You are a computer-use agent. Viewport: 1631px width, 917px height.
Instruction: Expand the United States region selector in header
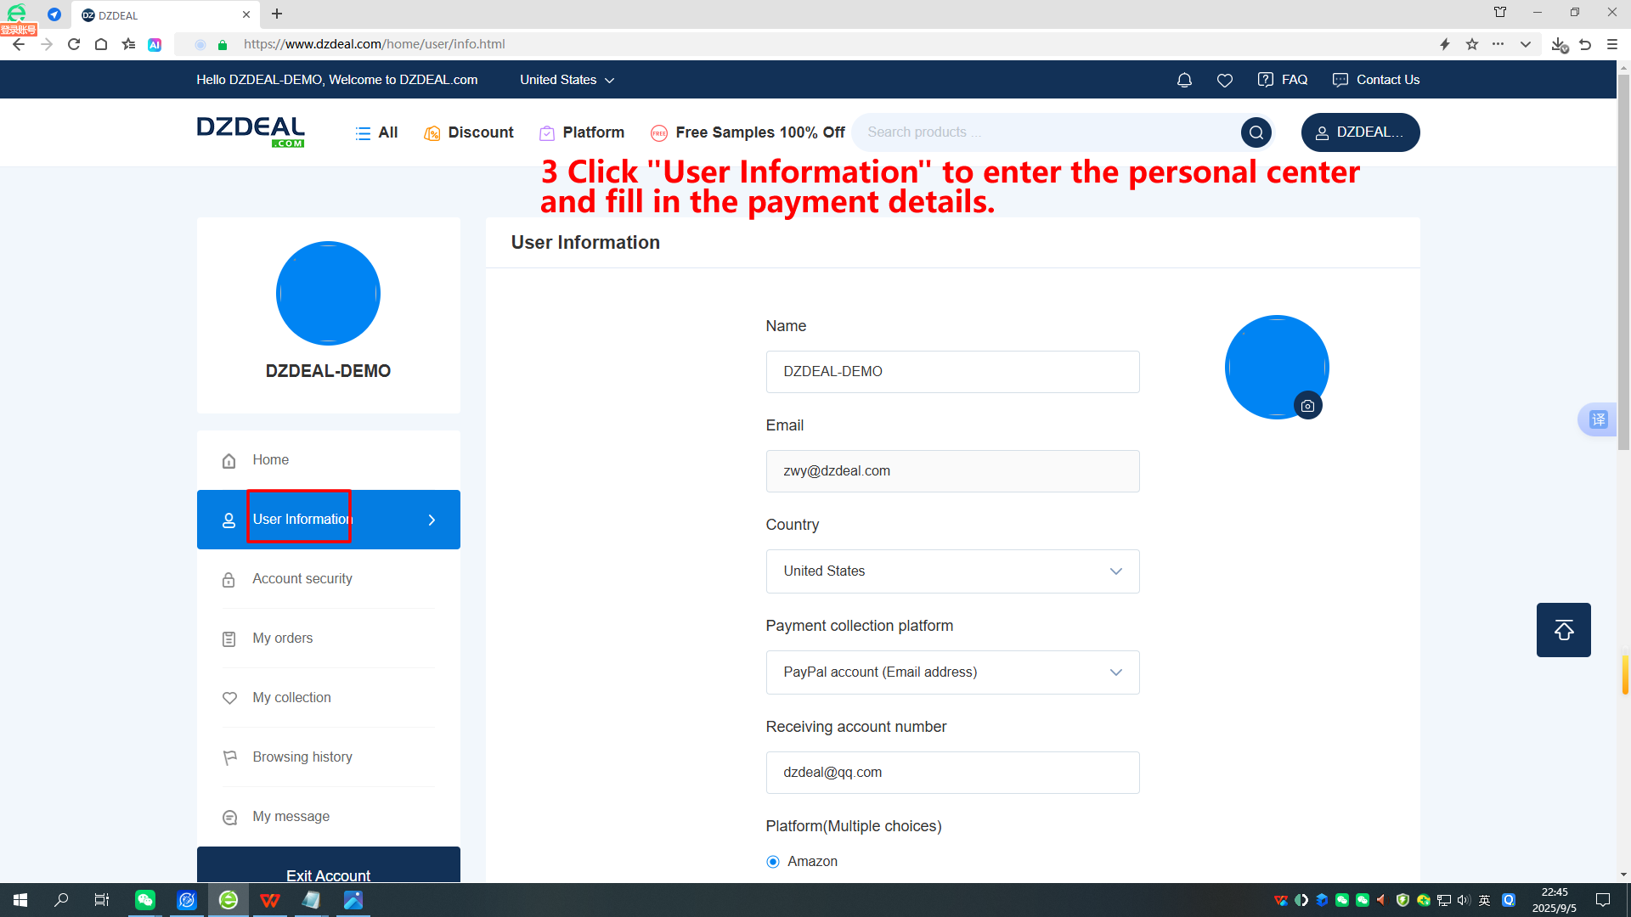coord(567,80)
